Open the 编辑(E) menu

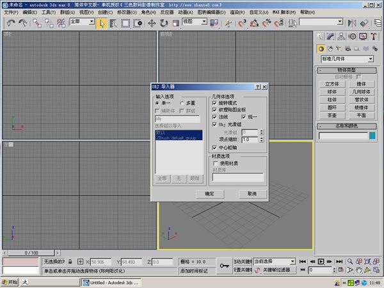[29, 12]
